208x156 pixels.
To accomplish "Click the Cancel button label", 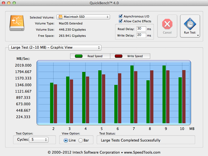I will [x=167, y=32].
